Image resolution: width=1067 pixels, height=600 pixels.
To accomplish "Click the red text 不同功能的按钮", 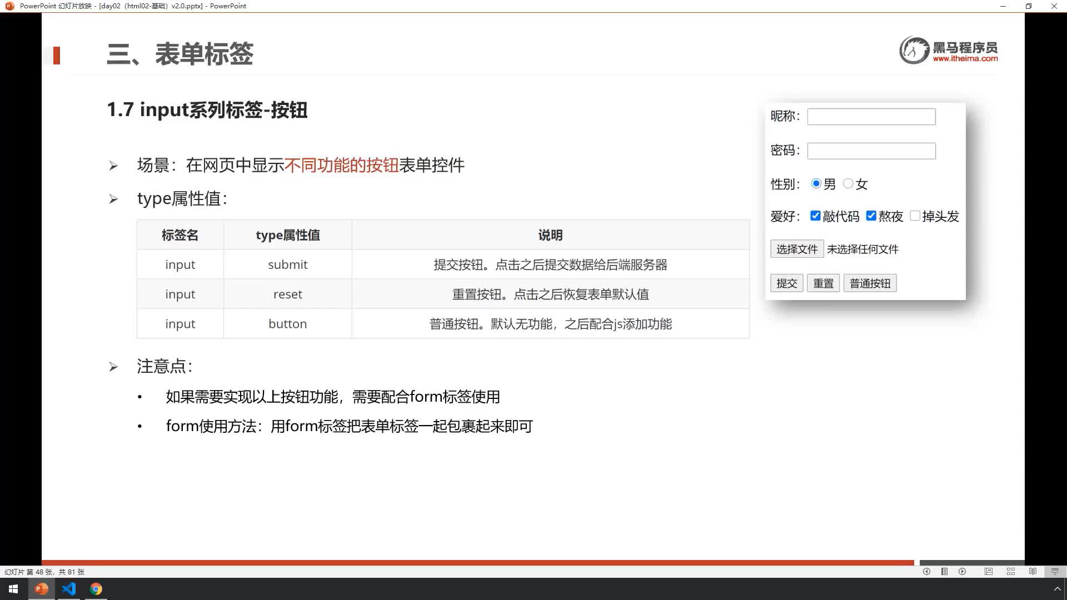I will click(341, 165).
